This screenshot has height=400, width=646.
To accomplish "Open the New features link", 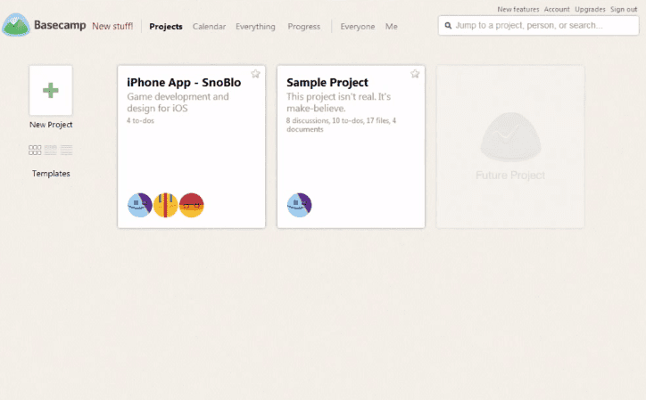I will 518,9.
